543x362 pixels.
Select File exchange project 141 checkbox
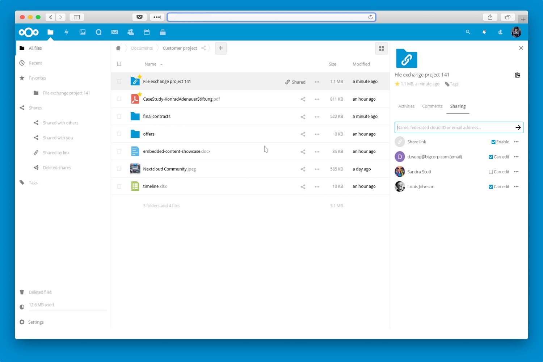coord(119,81)
